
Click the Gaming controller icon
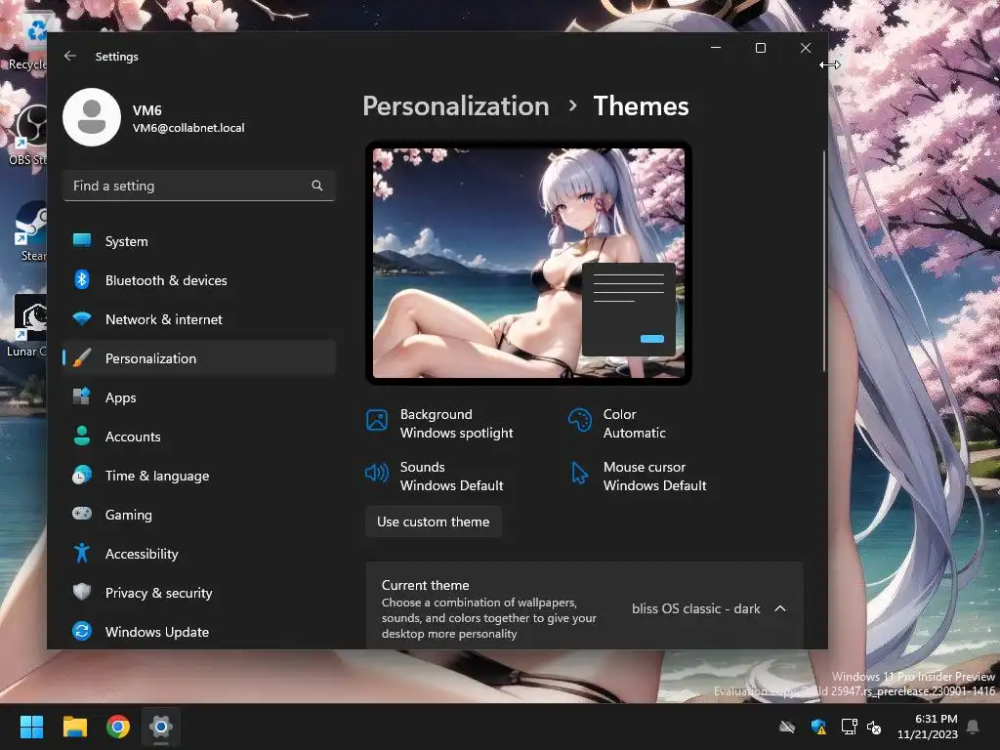click(82, 514)
